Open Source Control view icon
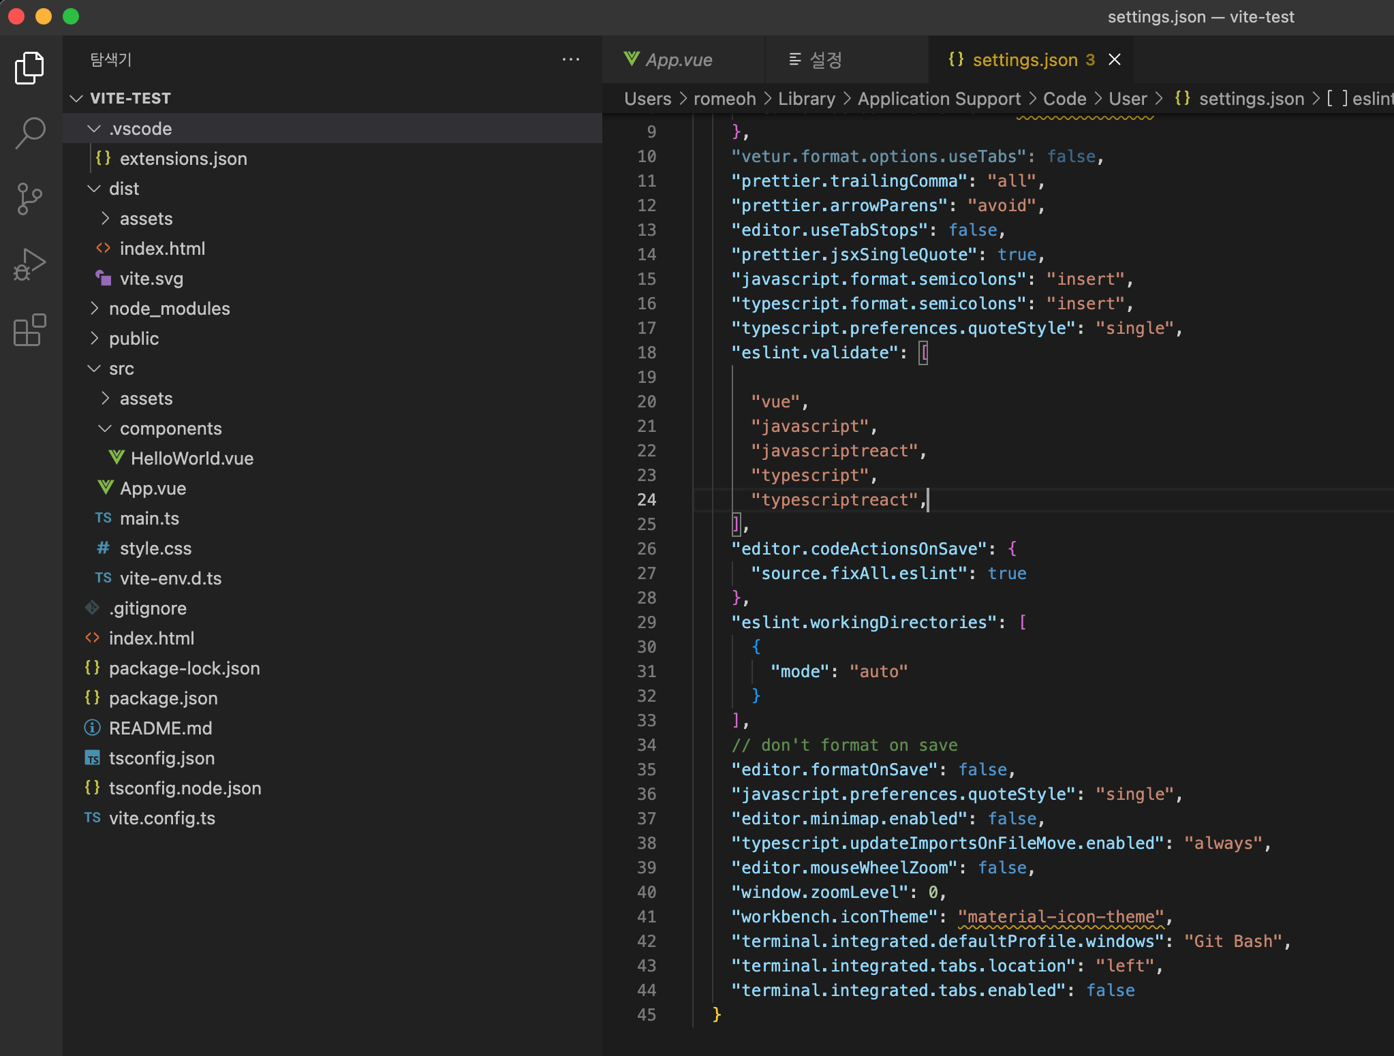 click(29, 198)
